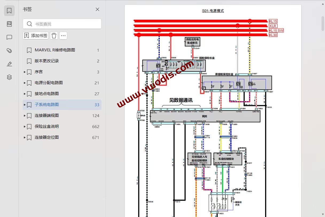Click the 添加书签 button
The image size is (325, 217).
[36, 36]
